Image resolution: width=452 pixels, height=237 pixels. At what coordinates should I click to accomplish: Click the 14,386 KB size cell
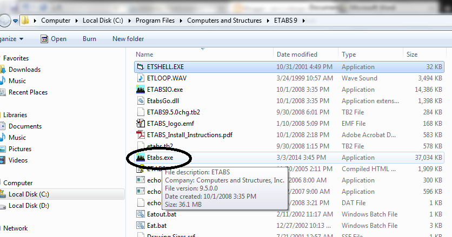coord(428,90)
